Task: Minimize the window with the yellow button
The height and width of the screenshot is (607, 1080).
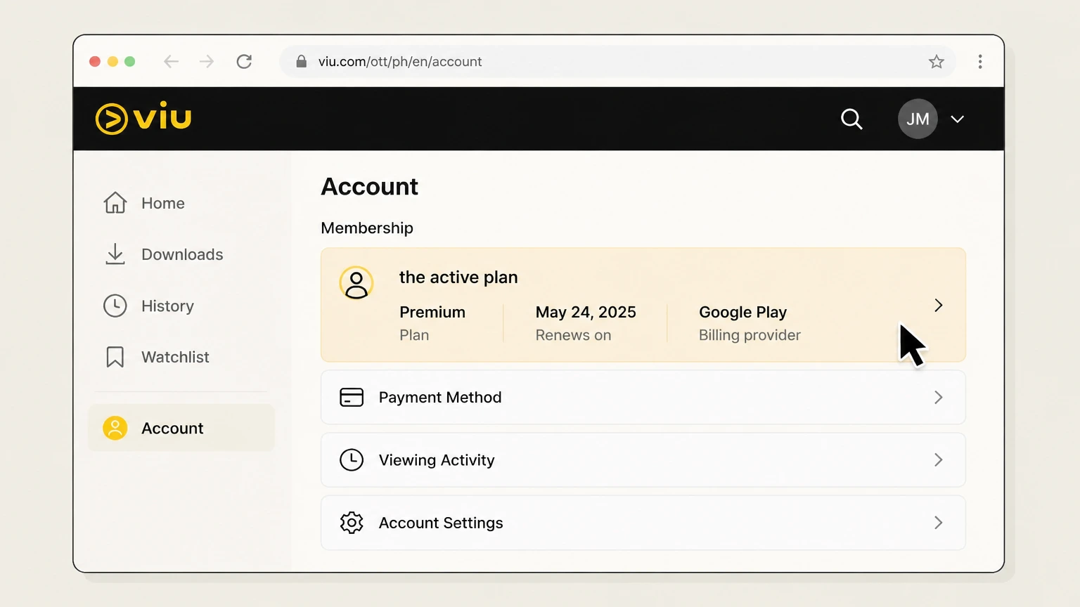Action: 112,62
